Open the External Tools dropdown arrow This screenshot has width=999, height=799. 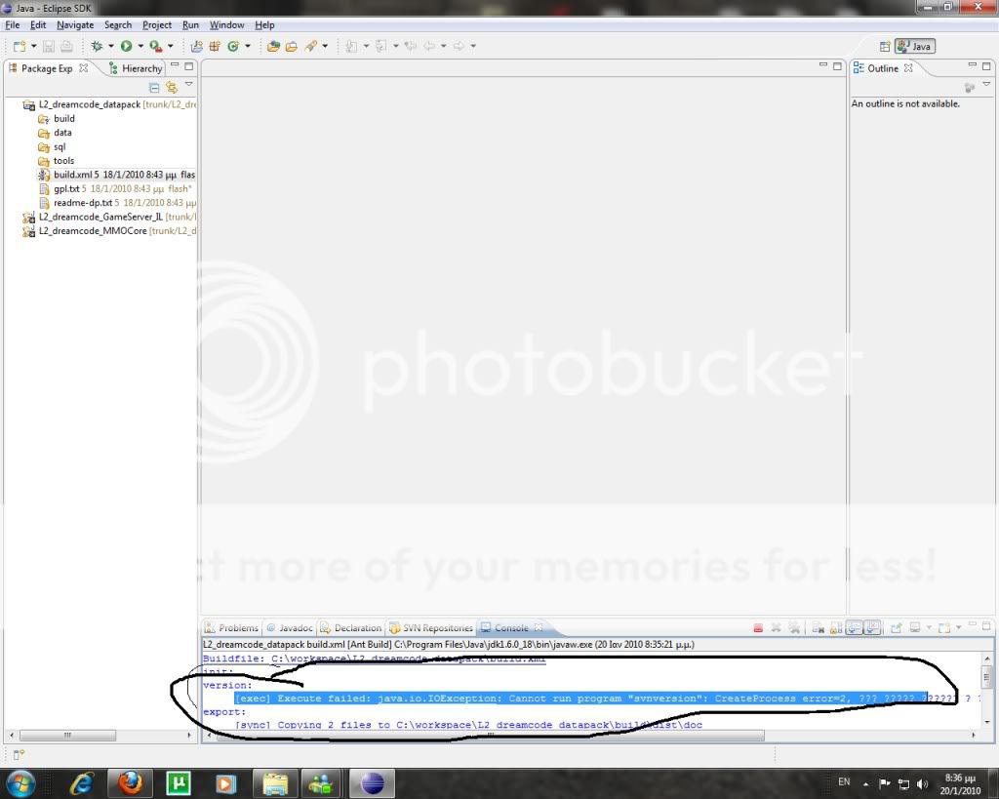(x=171, y=46)
